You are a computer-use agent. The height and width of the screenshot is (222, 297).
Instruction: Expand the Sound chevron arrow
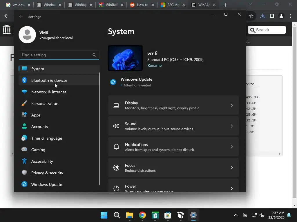coord(232,126)
